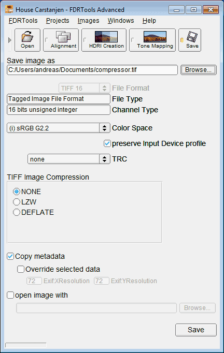Enable the Override selected data checkbox
This screenshot has width=224, height=353.
(x=21, y=269)
